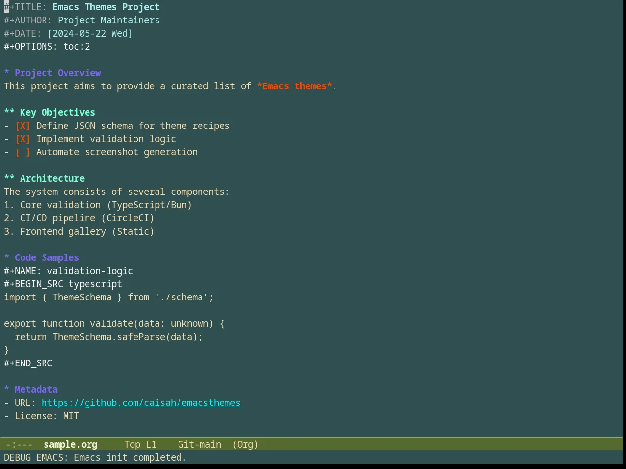Collapse the Project Overview heading star
Image resolution: width=626 pixels, height=469 pixels.
point(7,73)
